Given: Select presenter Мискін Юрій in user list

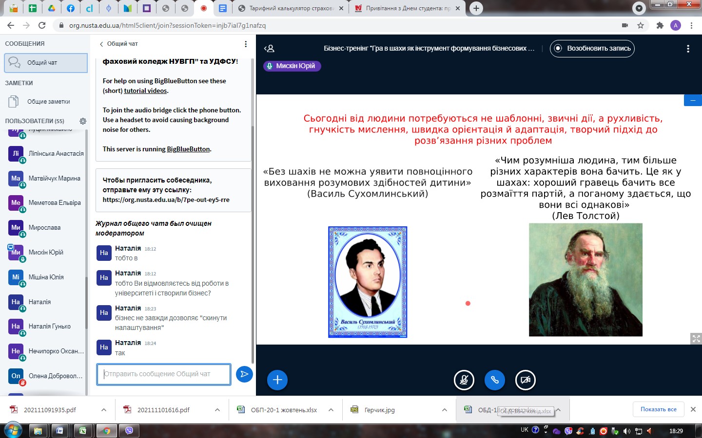Looking at the screenshot, I should click(x=46, y=252).
